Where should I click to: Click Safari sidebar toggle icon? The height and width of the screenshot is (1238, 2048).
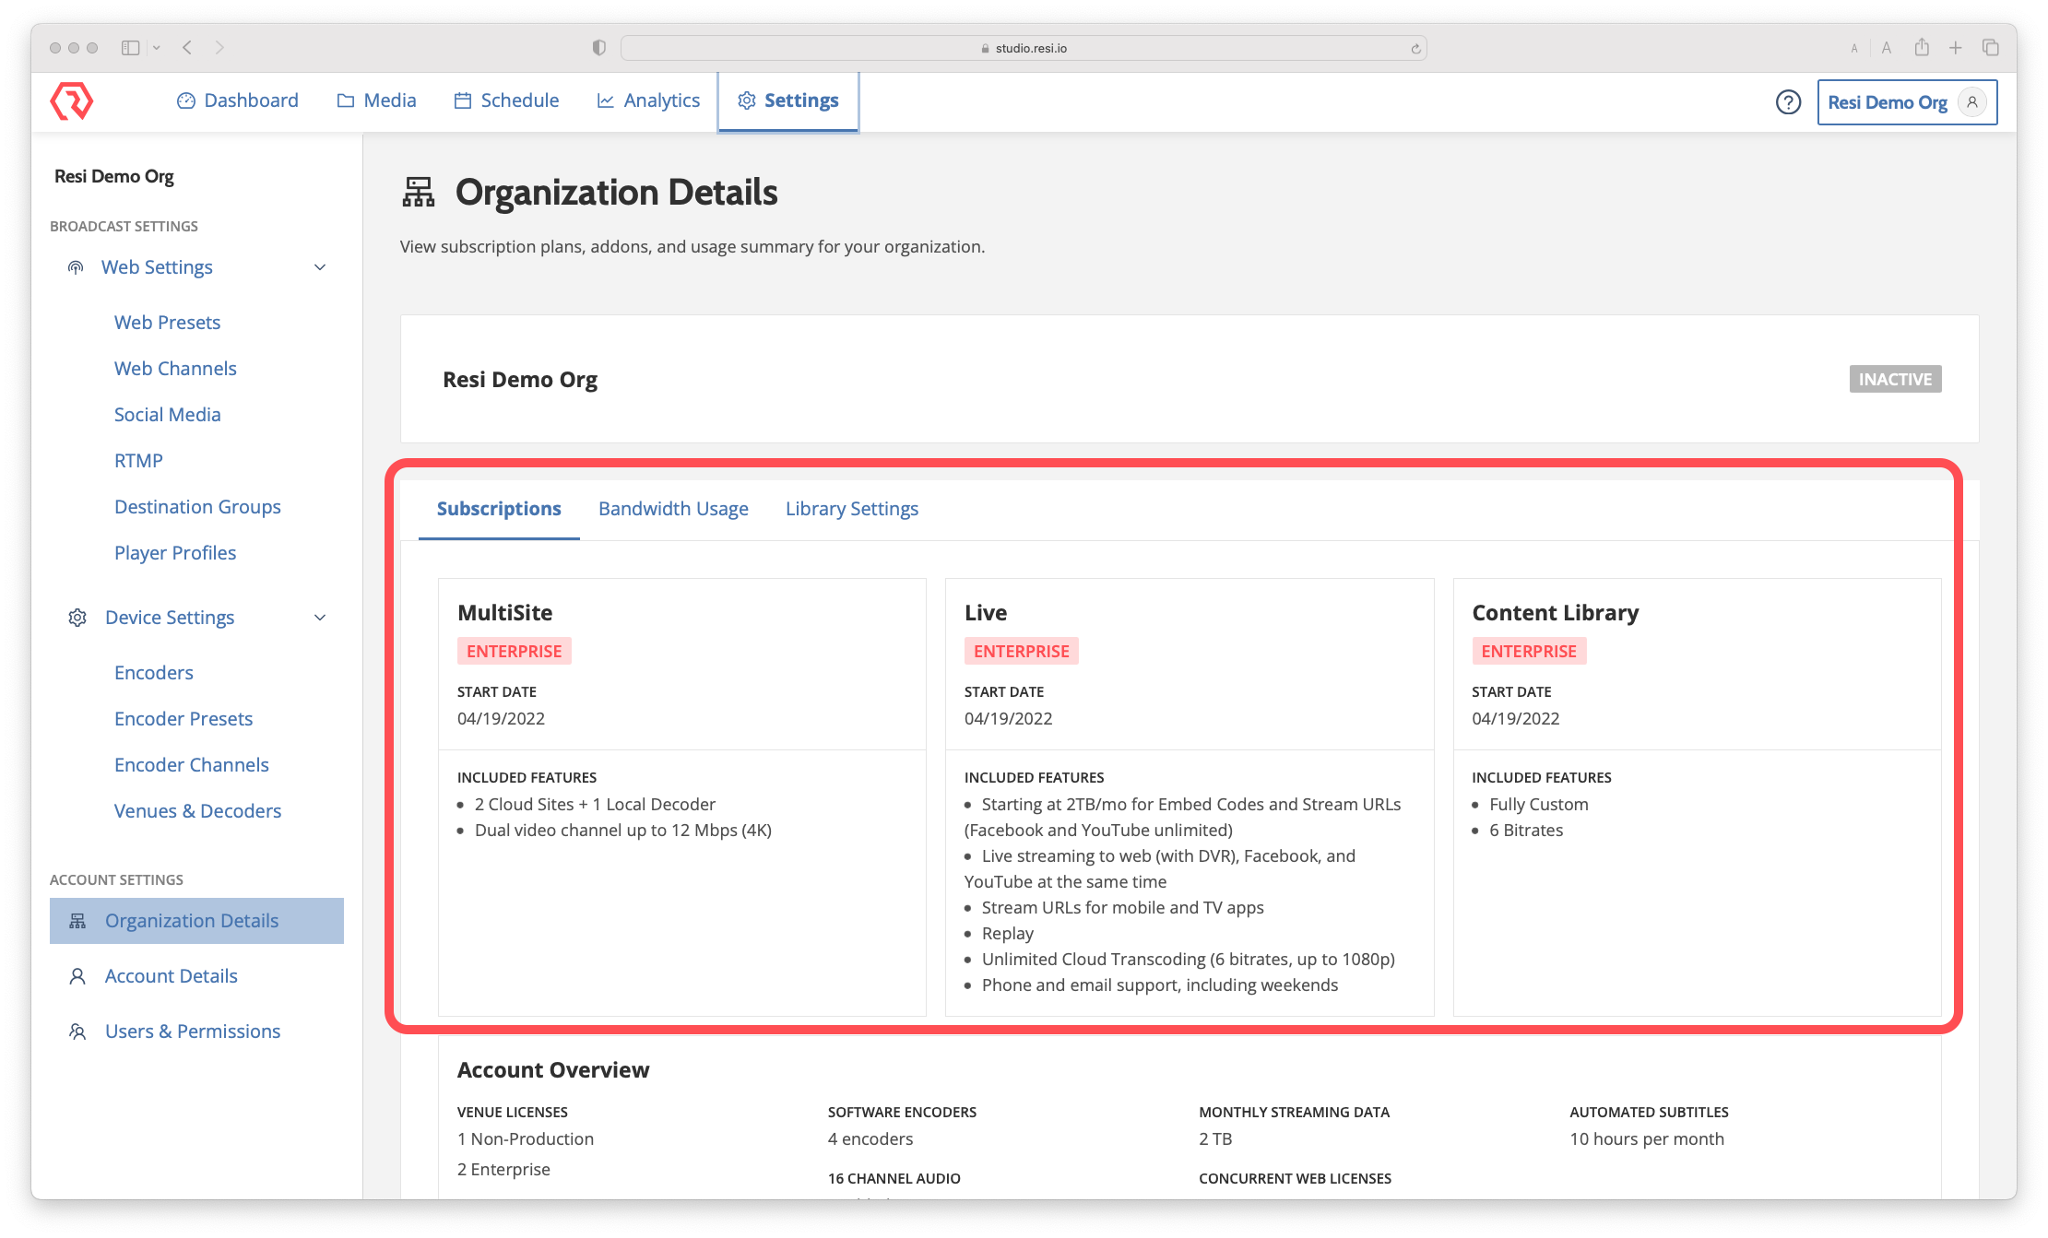(130, 48)
